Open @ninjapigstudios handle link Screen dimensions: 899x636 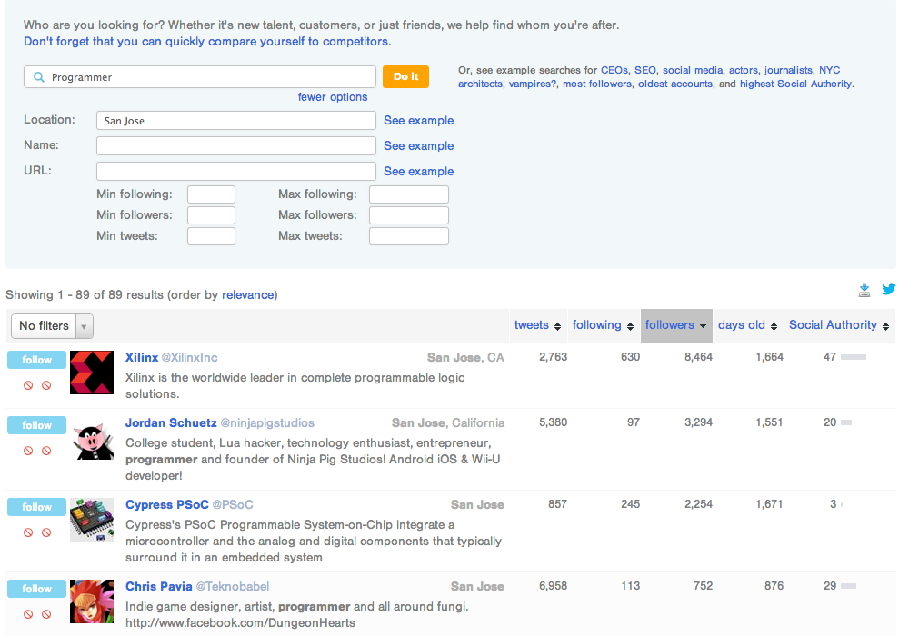267,422
